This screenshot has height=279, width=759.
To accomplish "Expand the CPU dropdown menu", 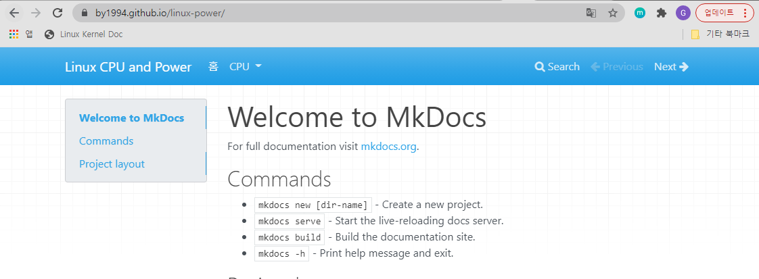I will tap(246, 67).
